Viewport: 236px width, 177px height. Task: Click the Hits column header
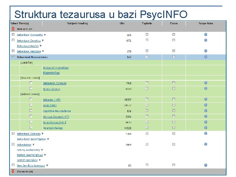tap(122, 23)
